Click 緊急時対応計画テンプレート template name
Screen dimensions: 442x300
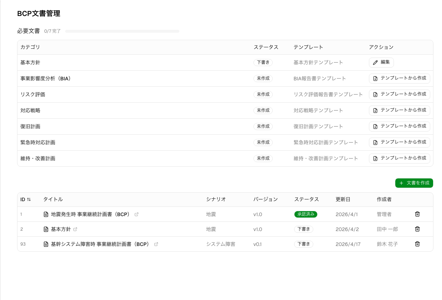[x=326, y=143]
